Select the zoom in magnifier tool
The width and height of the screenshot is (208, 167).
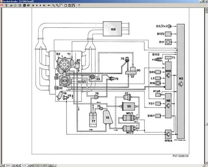pos(54,5)
